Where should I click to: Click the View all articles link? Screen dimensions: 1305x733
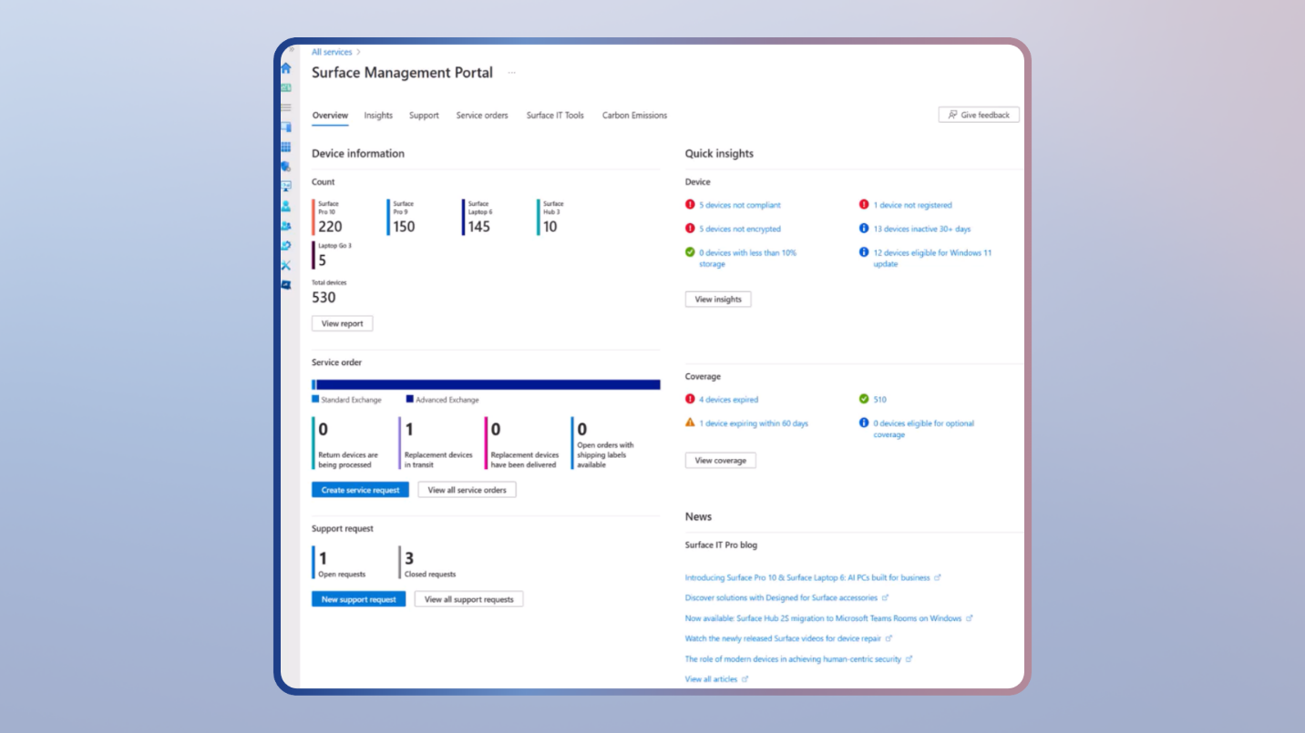coord(711,679)
